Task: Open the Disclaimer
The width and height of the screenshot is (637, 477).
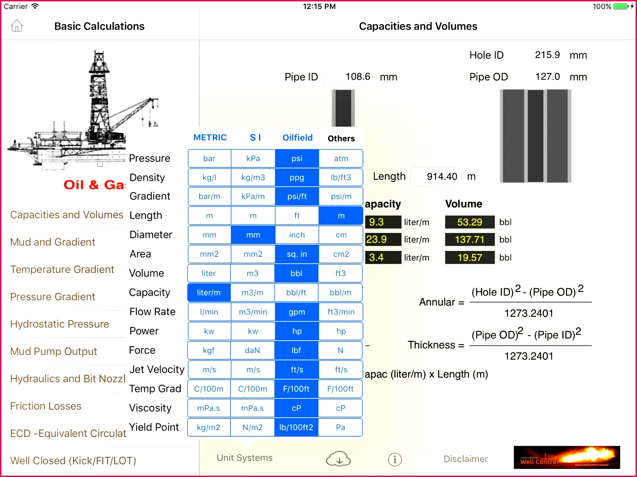Action: [465, 459]
